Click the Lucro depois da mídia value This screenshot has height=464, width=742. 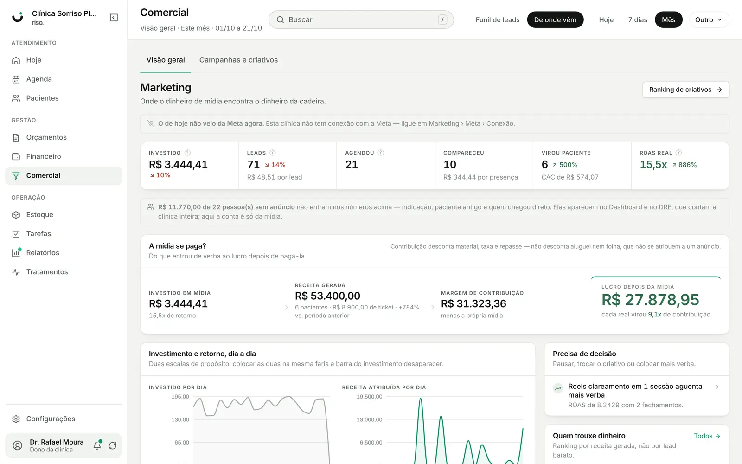[650, 300]
